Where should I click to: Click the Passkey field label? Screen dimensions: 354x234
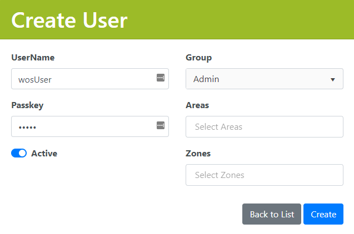(27, 105)
